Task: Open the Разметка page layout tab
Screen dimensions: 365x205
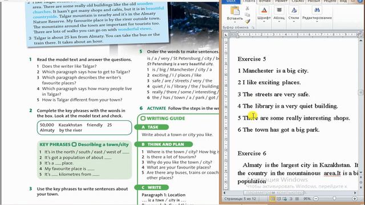Action: pyautogui.click(x=281, y=1)
